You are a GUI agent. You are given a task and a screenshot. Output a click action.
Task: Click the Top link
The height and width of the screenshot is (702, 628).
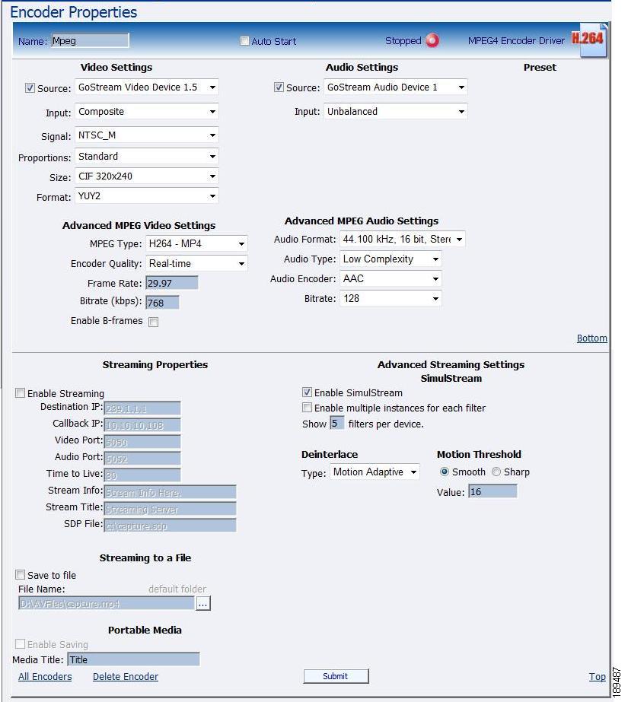point(598,676)
